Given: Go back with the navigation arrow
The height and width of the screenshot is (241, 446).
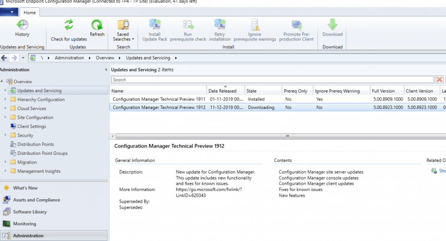Looking at the screenshot, I should [x=4, y=58].
